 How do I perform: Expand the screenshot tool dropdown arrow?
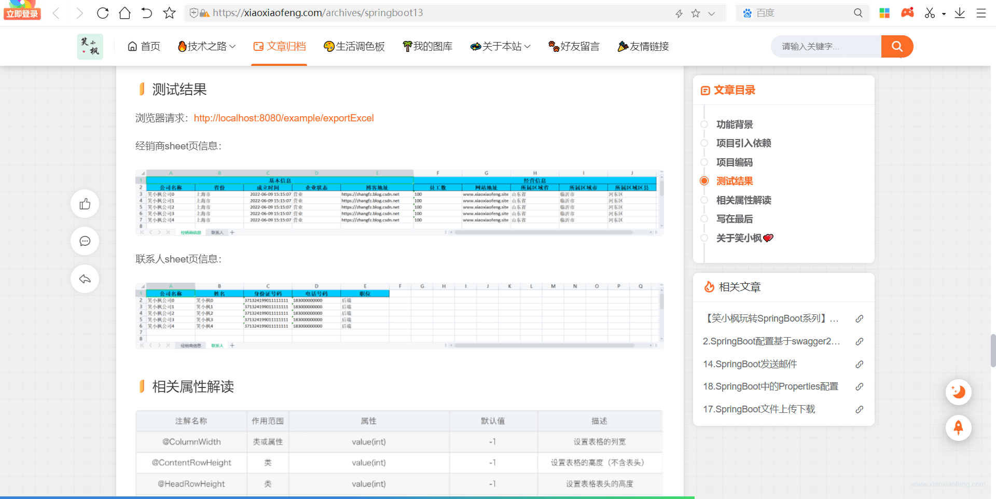click(944, 14)
